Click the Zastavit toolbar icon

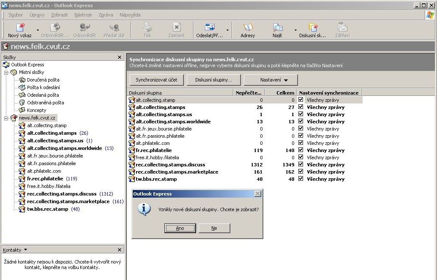click(x=176, y=27)
